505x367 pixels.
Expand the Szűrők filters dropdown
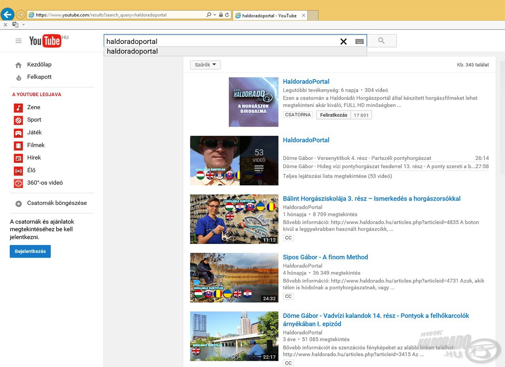pos(205,65)
